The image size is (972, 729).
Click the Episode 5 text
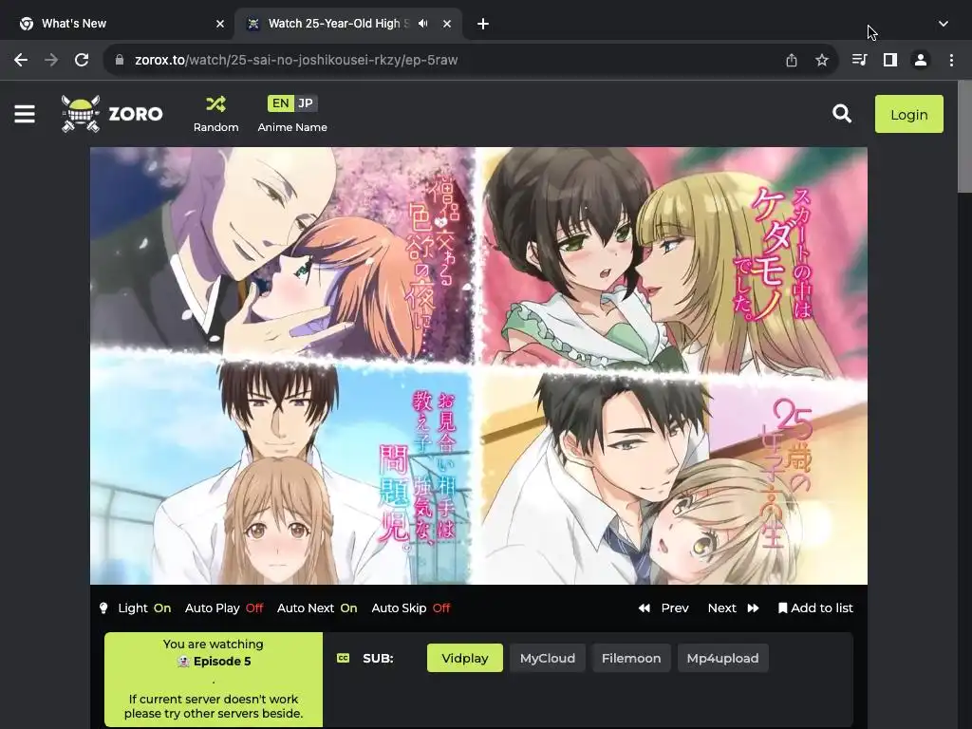222,662
